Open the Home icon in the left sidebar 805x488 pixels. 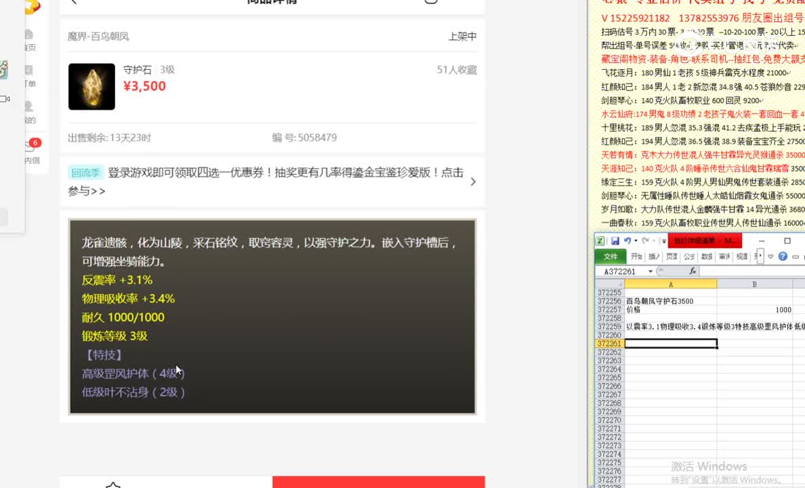pos(29,35)
